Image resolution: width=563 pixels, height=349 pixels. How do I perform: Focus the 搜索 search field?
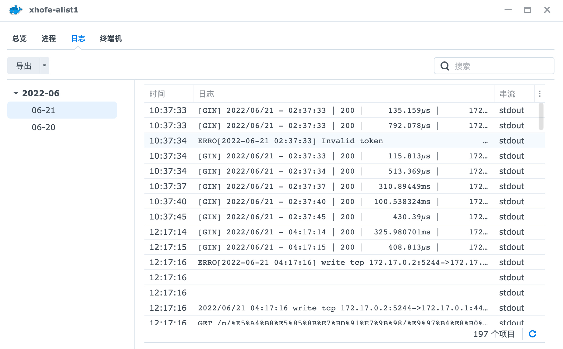click(494, 66)
